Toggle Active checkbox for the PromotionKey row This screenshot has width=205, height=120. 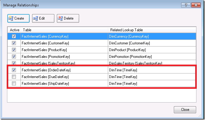(x=14, y=56)
